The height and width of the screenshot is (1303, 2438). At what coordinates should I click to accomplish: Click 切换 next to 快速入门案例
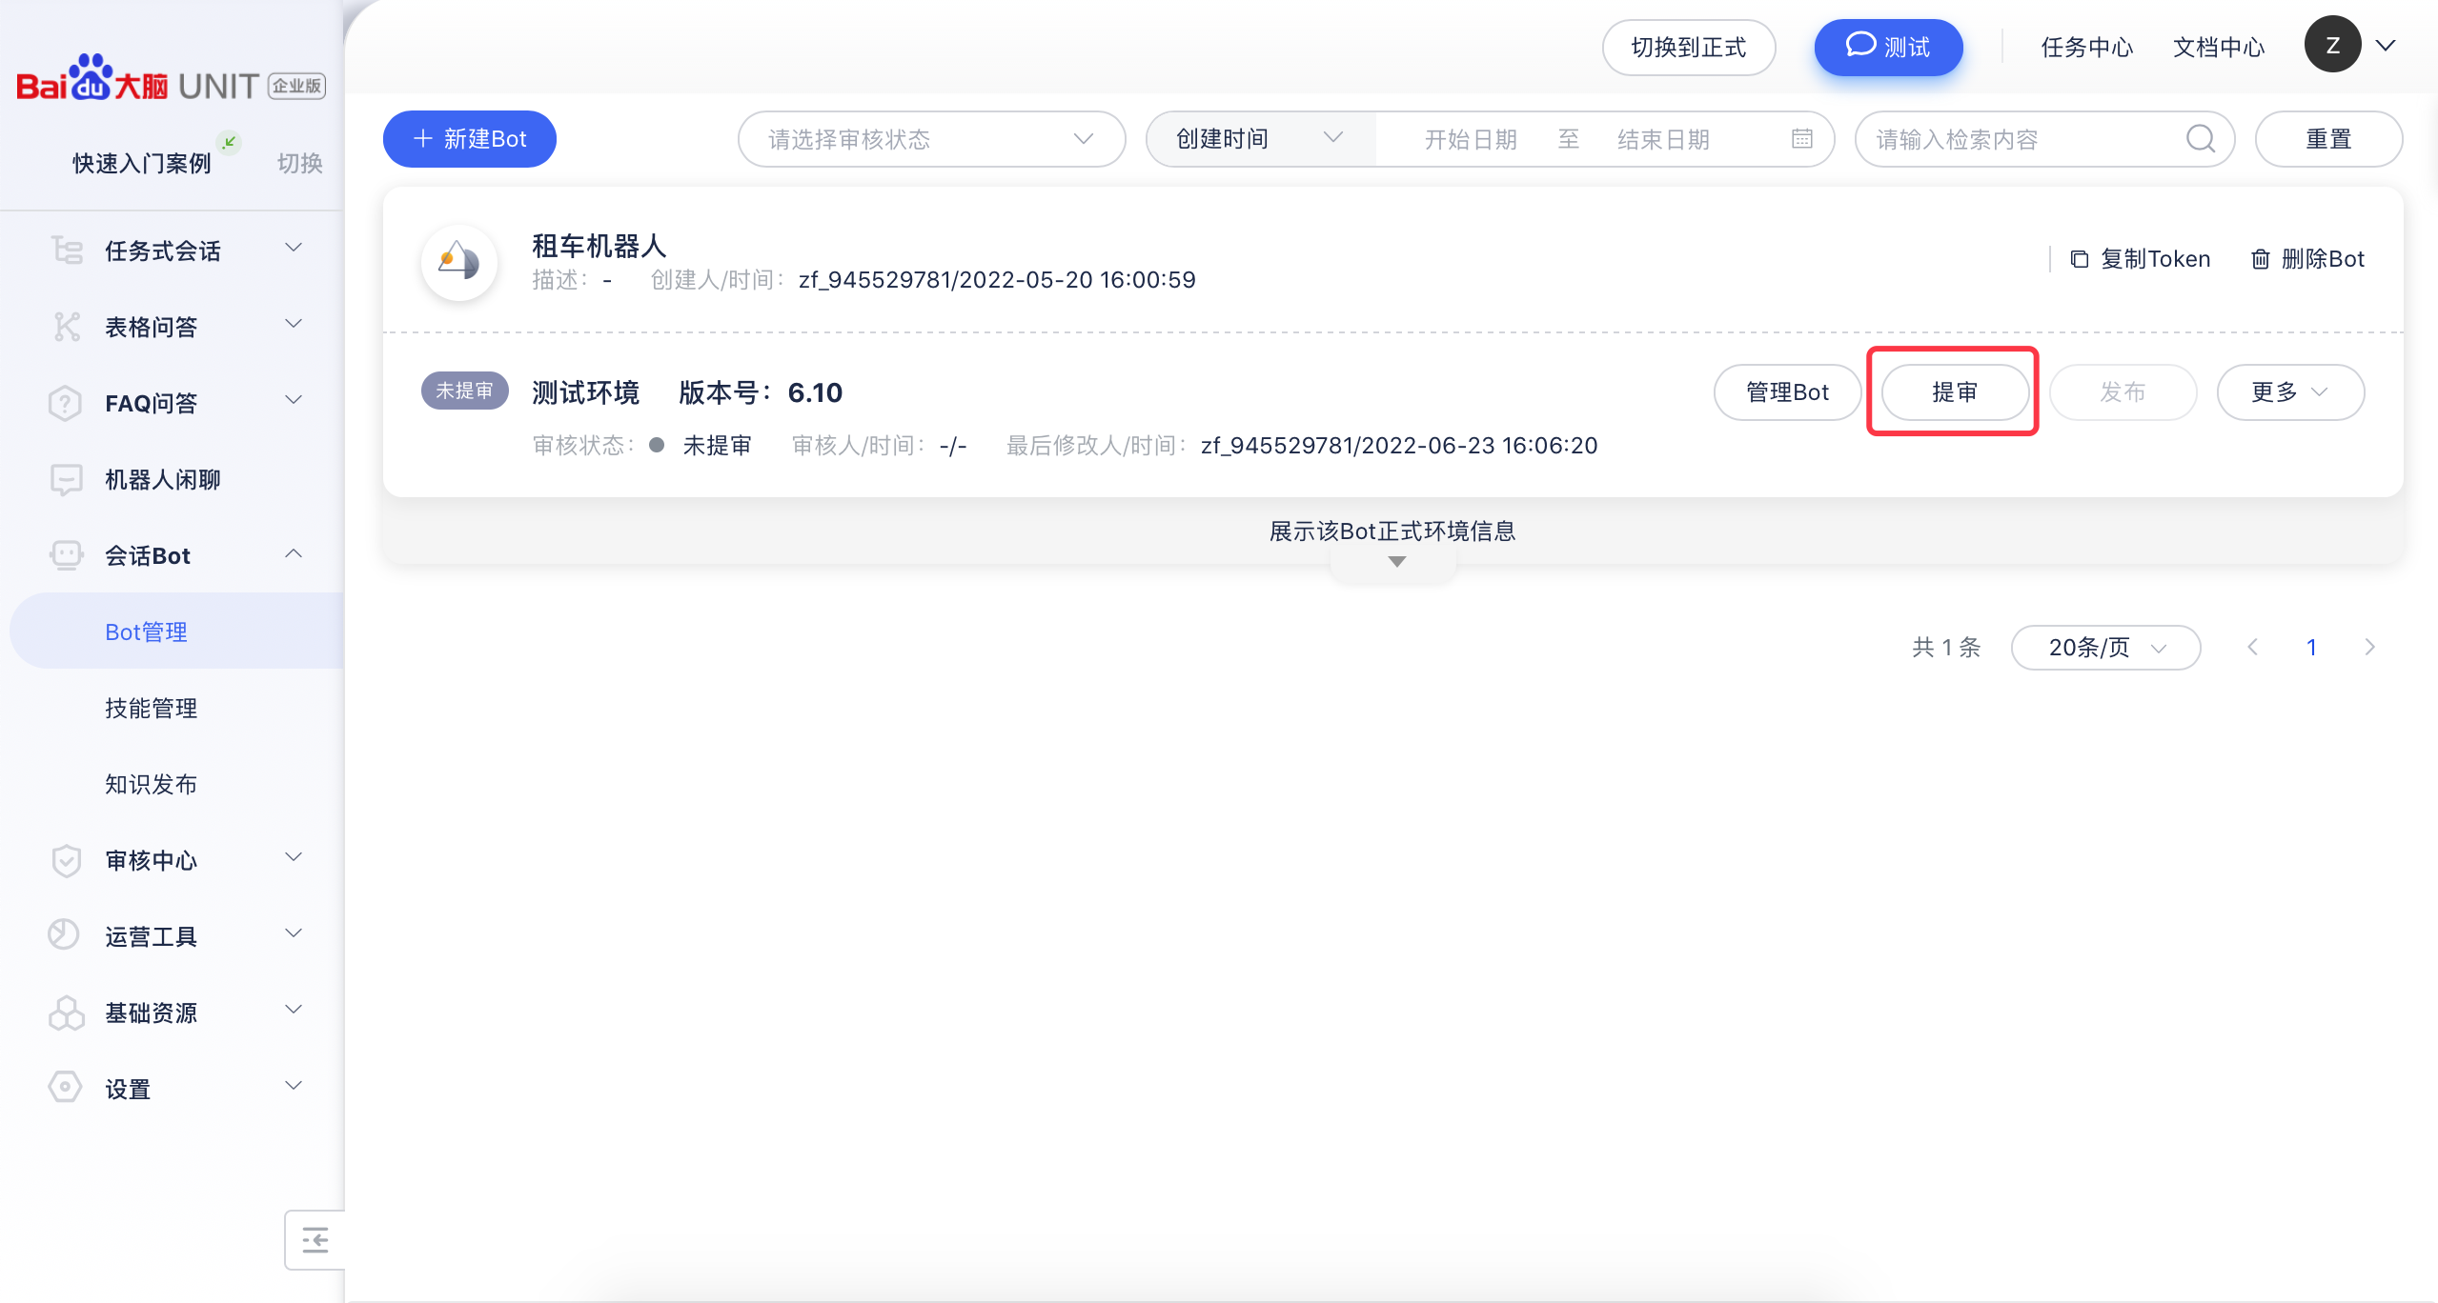(300, 164)
